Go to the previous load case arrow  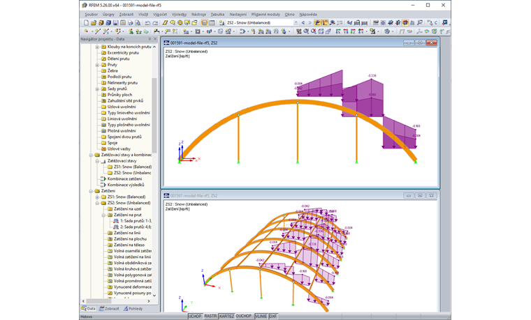point(303,22)
